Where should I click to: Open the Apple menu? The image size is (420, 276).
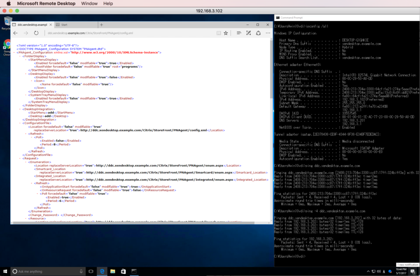tap(9, 3)
